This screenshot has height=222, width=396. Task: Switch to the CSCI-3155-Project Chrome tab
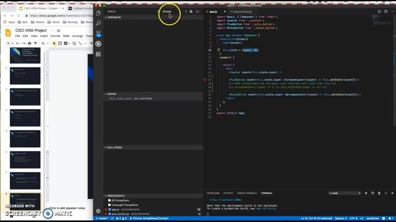pos(42,8)
